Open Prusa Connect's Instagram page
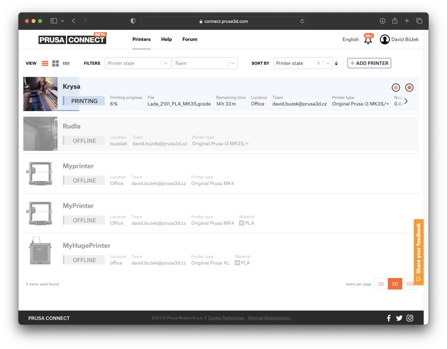 [410, 318]
